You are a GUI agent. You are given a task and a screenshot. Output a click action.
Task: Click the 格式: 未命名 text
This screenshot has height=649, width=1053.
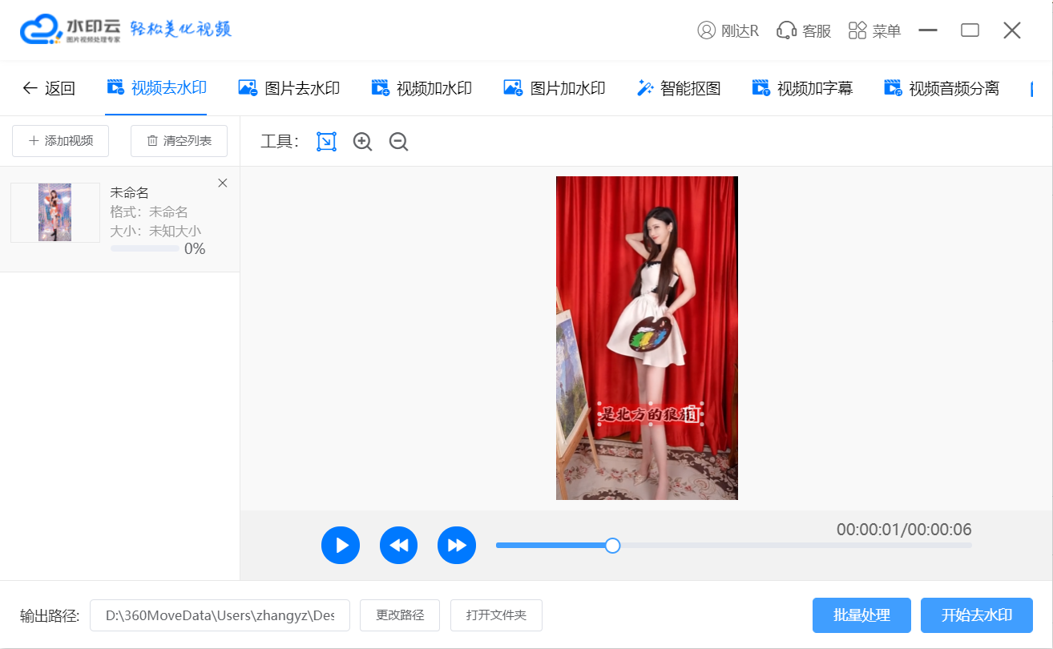149,212
